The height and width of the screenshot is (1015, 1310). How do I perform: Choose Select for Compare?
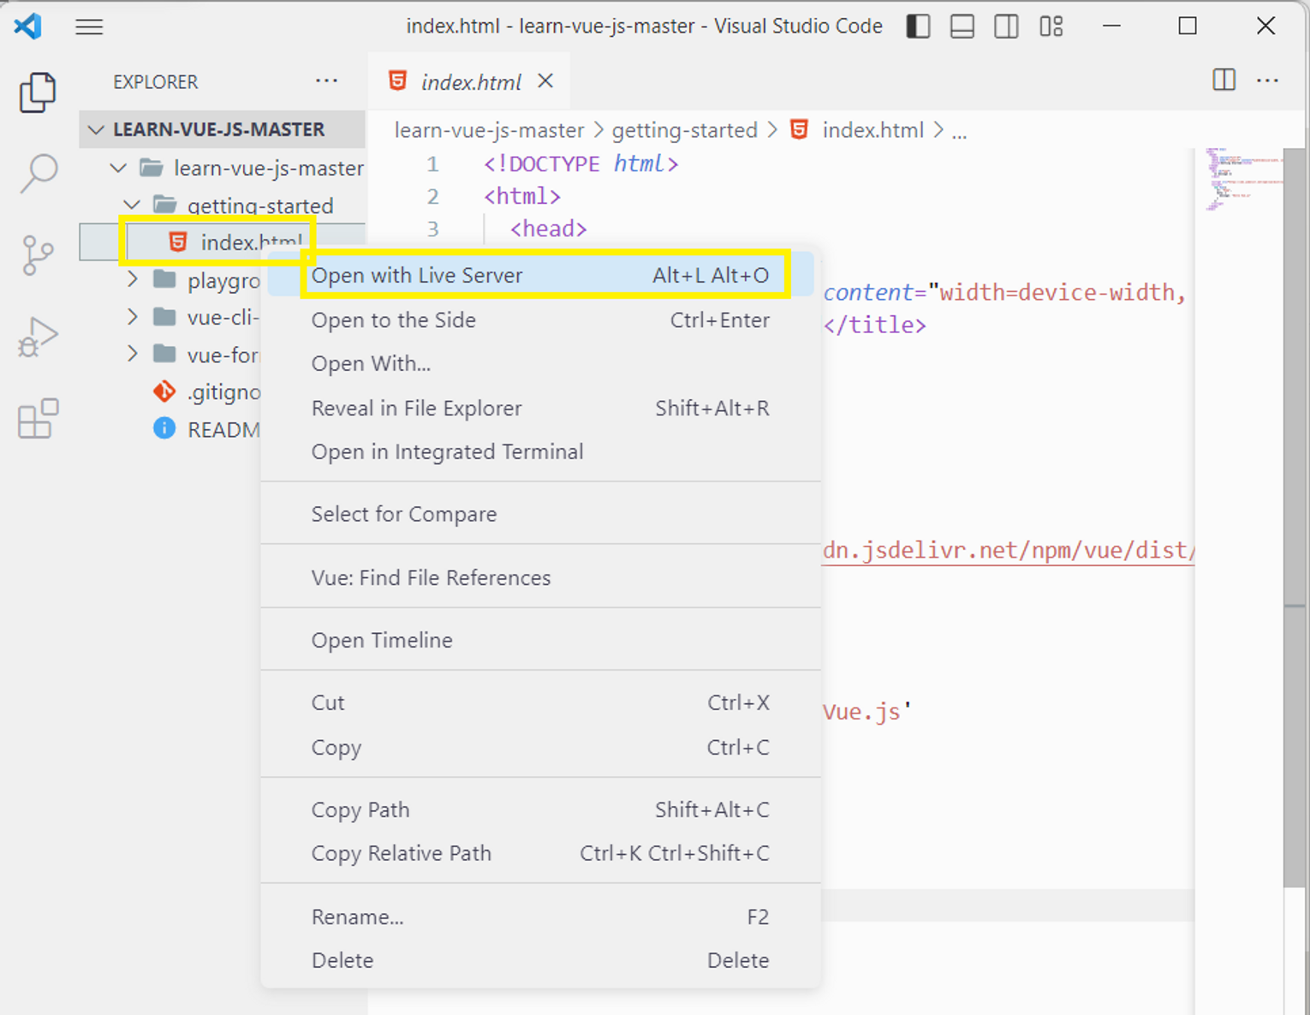540,514
